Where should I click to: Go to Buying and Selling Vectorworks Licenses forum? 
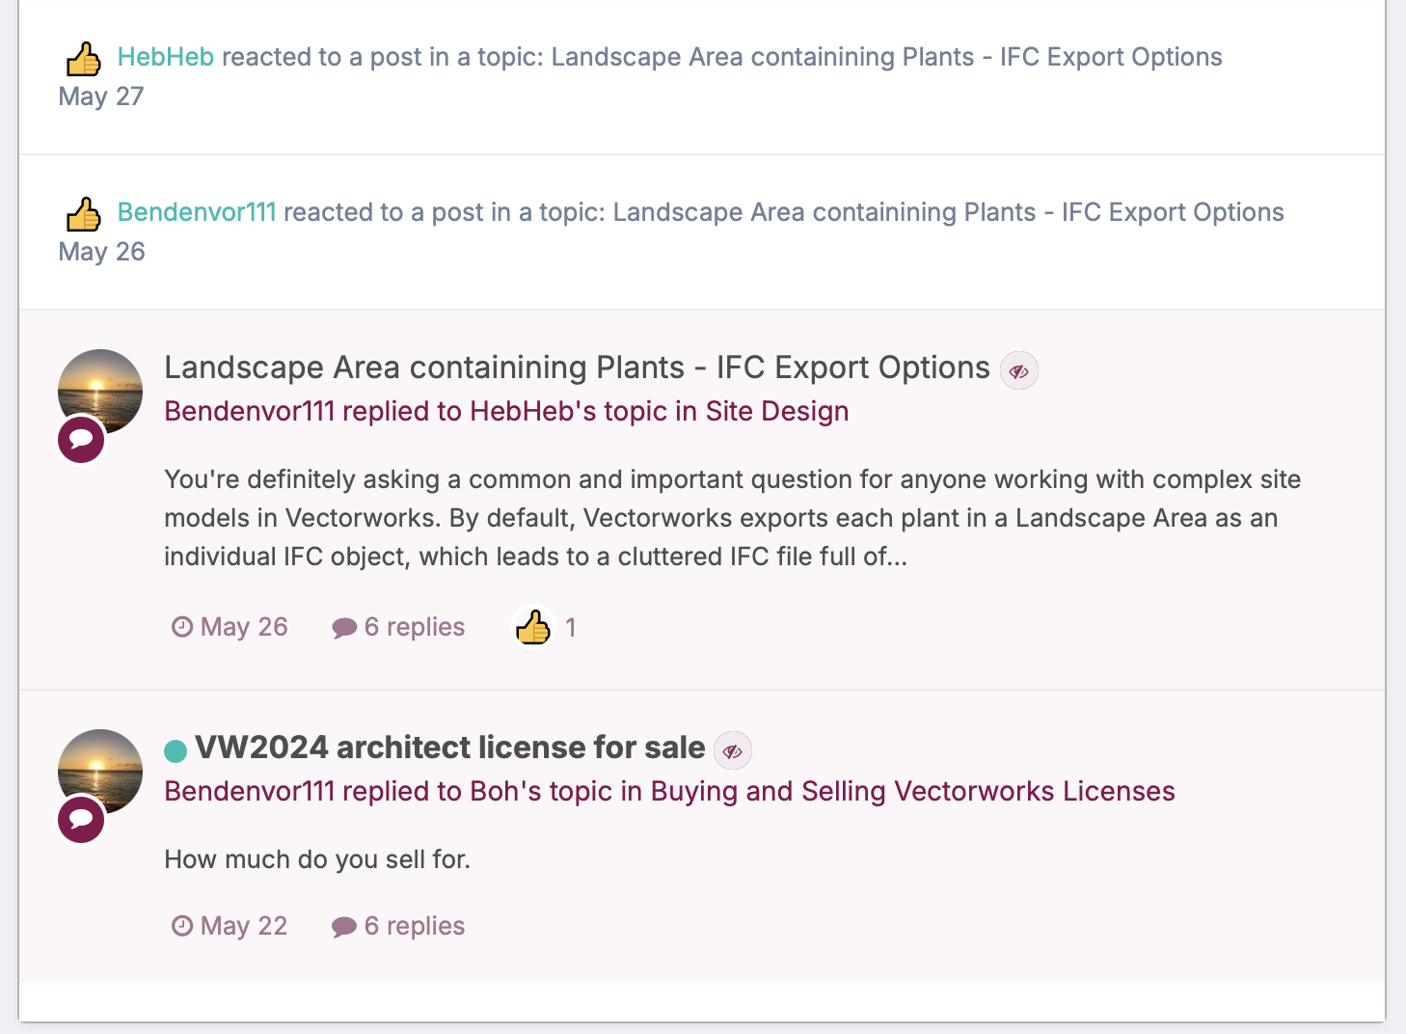tap(912, 791)
